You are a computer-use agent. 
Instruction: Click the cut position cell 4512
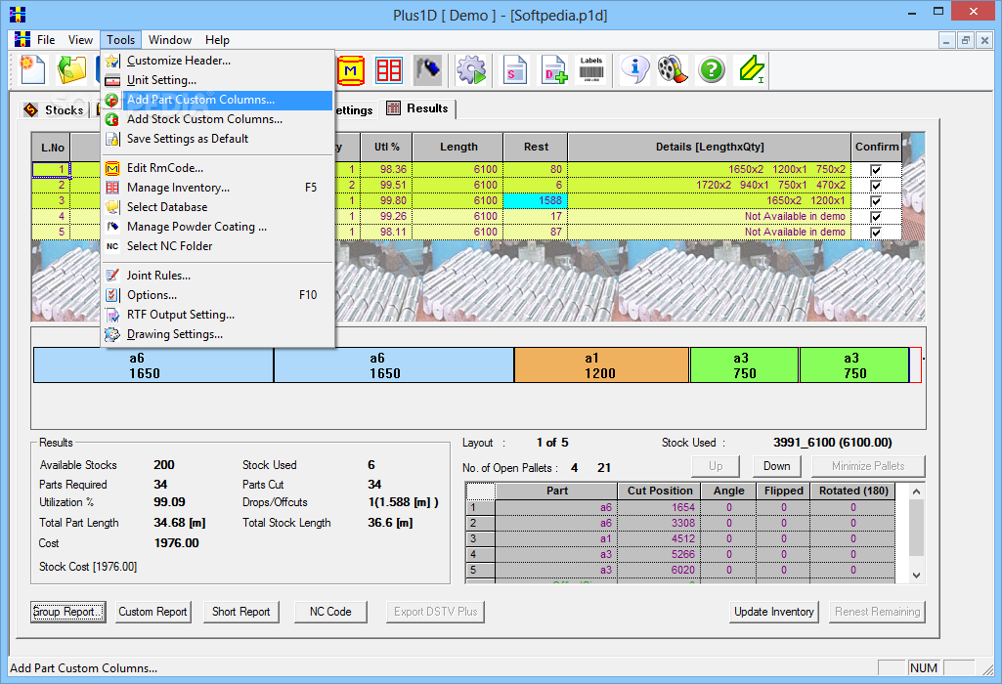(x=660, y=539)
